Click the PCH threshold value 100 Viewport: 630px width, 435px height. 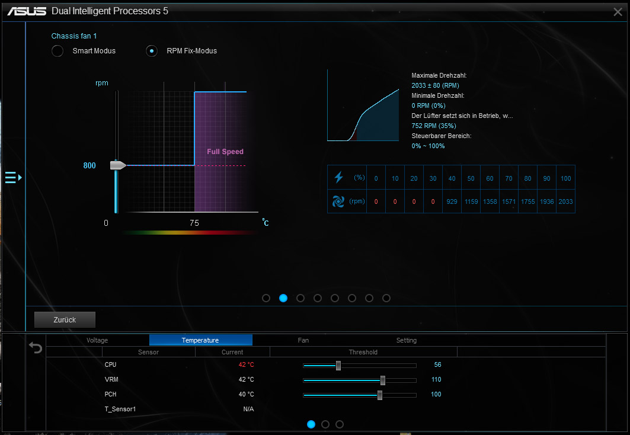click(x=436, y=395)
